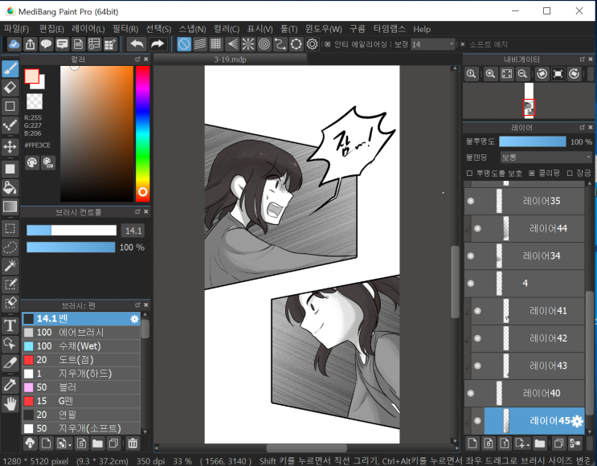Open the add layer dropdown arrow icon

click(522, 444)
